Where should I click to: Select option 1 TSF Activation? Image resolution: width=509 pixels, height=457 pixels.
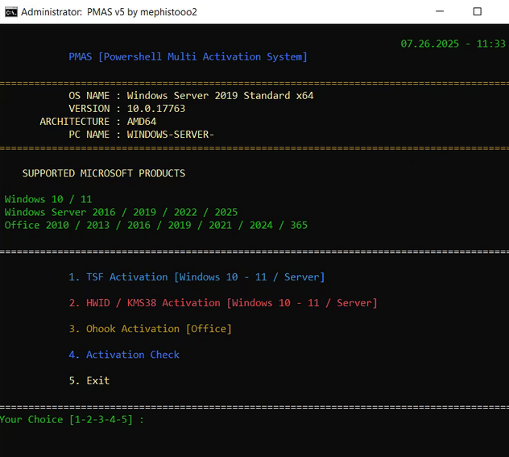click(x=197, y=277)
